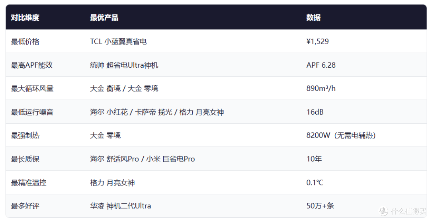Click the 最优产品 column header
The width and height of the screenshot is (430, 220).
(x=104, y=18)
